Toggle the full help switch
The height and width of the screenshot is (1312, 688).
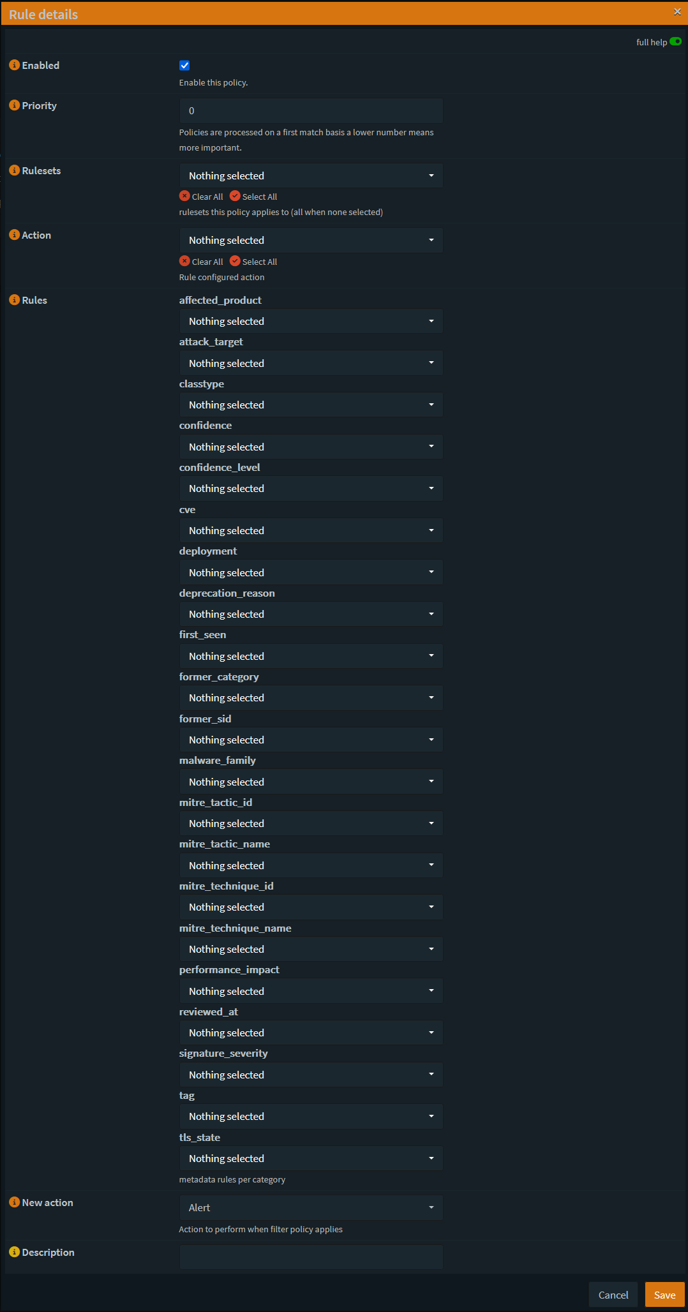coord(675,41)
